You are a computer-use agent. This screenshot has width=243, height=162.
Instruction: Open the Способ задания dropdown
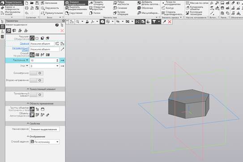click(45, 142)
